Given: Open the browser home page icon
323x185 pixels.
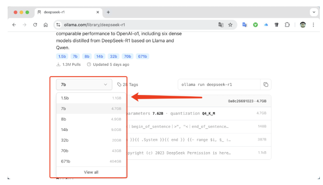Looking at the screenshot, I should pos(46,25).
